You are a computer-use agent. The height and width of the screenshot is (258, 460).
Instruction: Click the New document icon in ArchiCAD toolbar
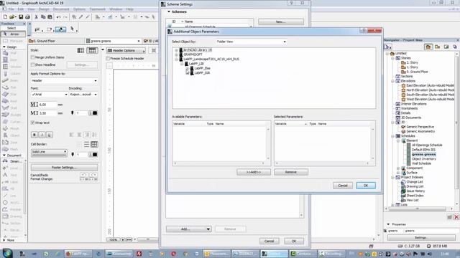(5, 17)
